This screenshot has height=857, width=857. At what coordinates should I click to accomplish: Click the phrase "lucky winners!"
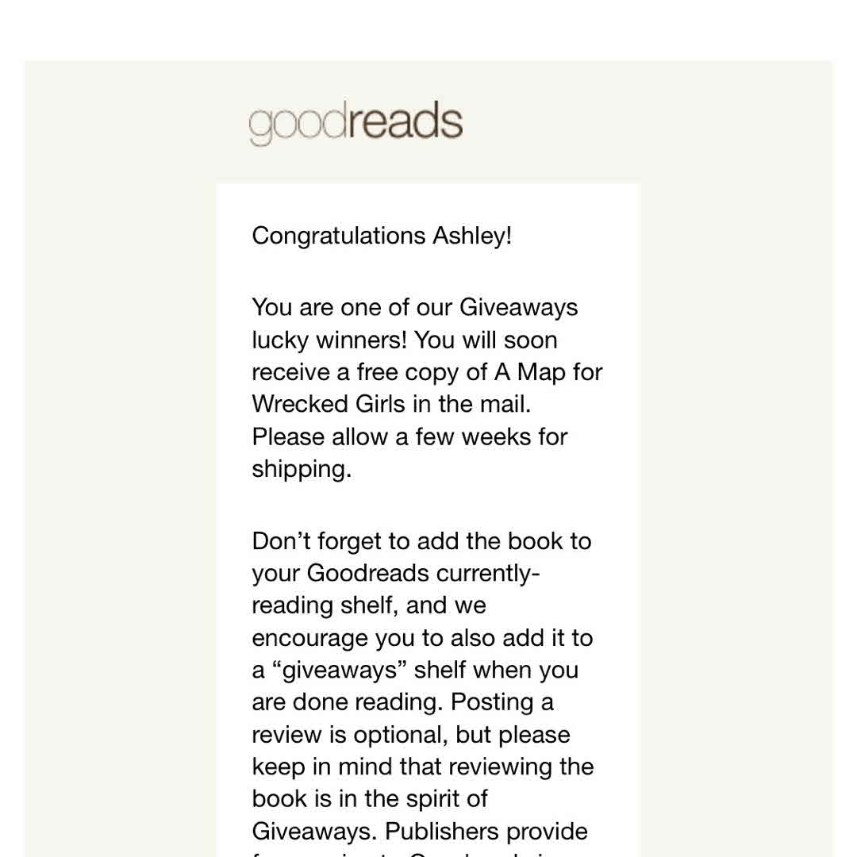pyautogui.click(x=330, y=340)
